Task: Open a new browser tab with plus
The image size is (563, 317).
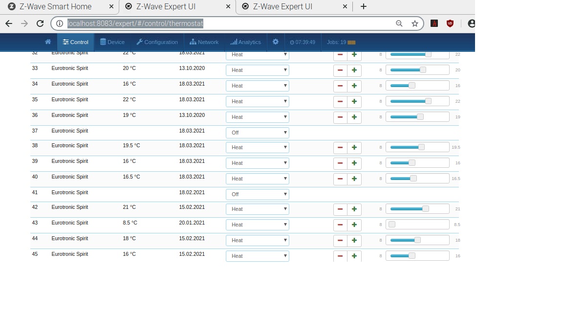Action: [363, 6]
